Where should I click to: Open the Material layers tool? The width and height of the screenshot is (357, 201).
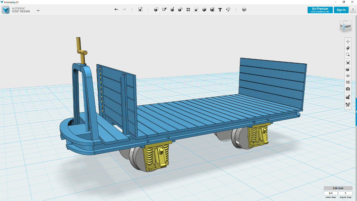pos(244,9)
